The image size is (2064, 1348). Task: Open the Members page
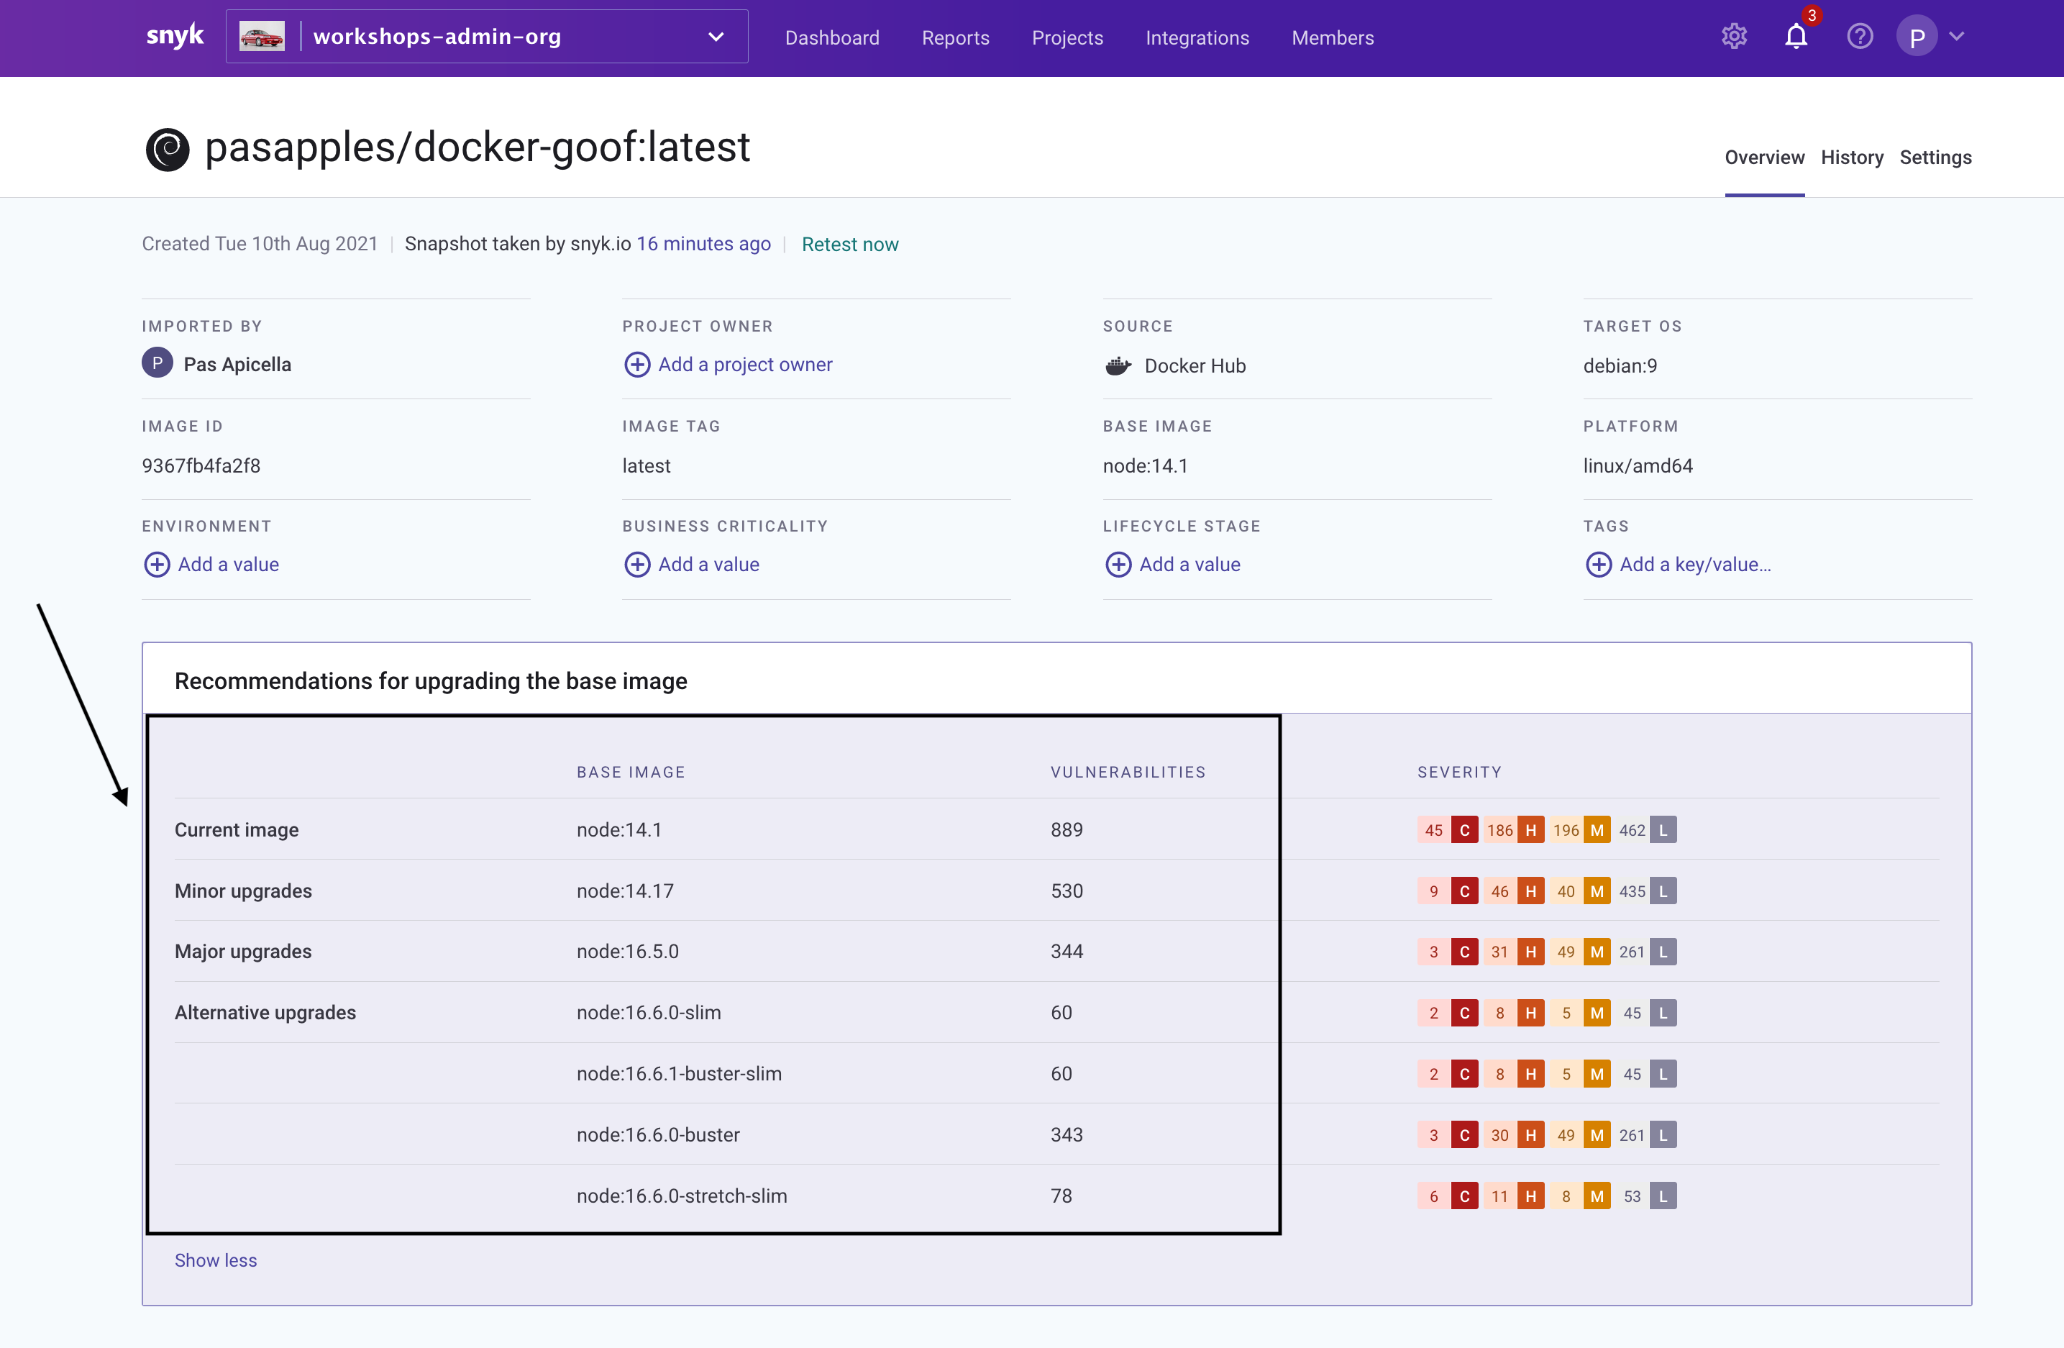point(1332,37)
